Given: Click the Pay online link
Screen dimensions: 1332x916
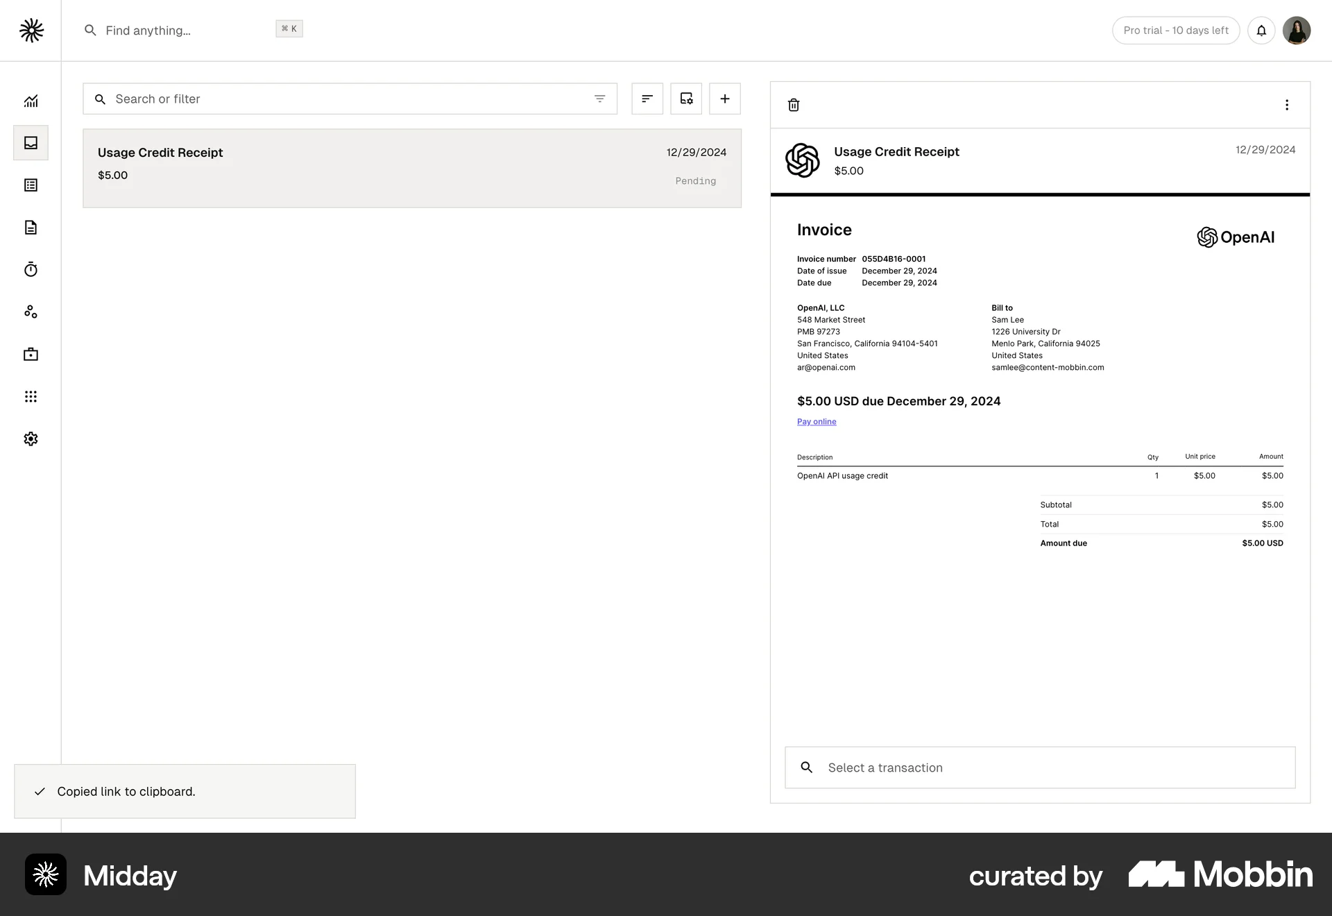Looking at the screenshot, I should (x=816, y=421).
